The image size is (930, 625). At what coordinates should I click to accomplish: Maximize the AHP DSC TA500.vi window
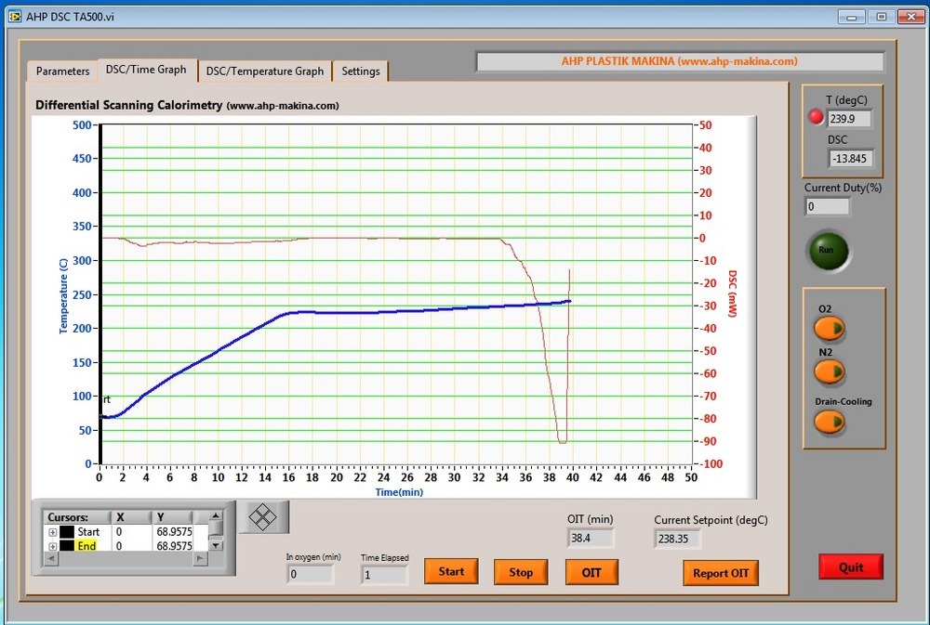[x=882, y=17]
